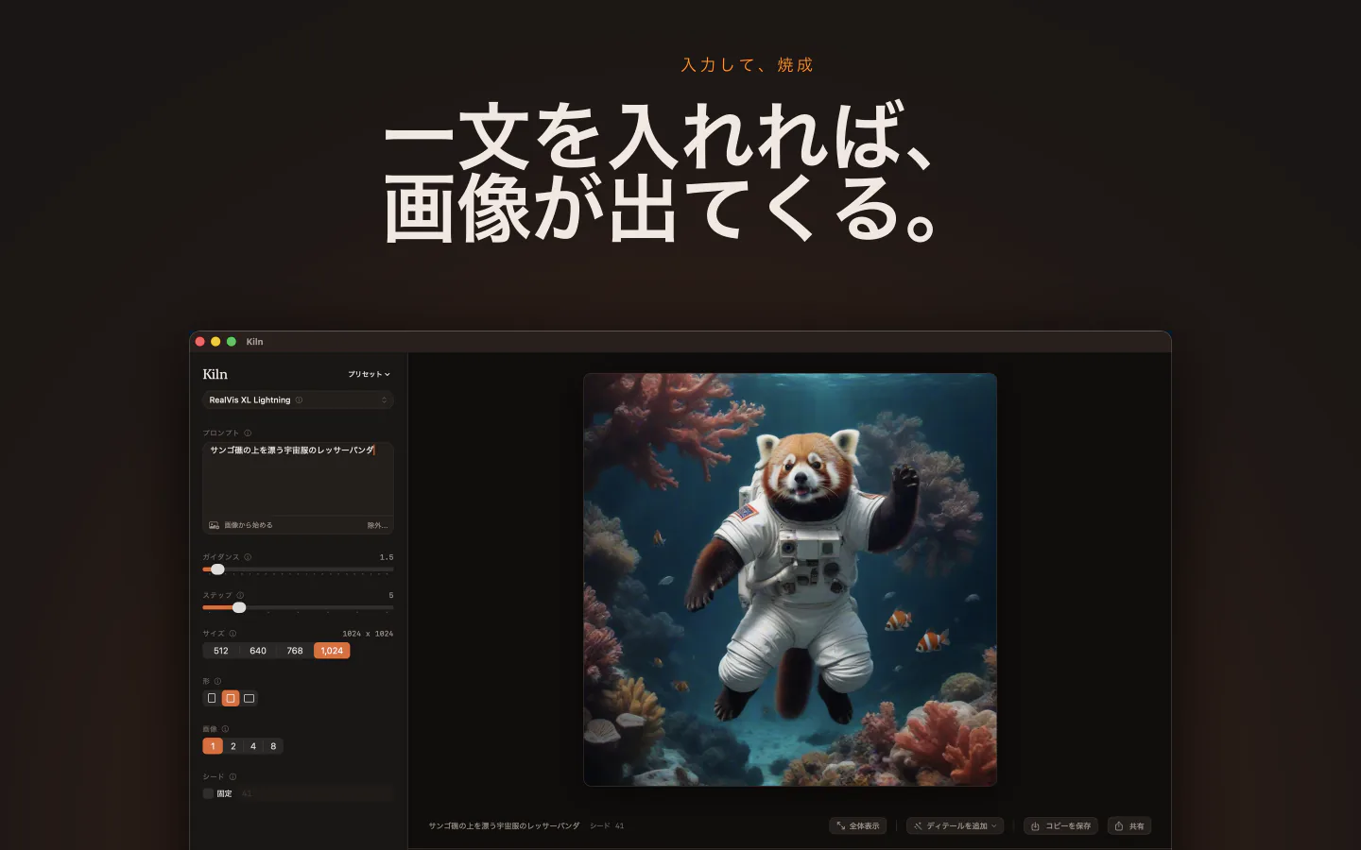Select the 768 size option
Screen dimensions: 1361x850
click(x=295, y=651)
